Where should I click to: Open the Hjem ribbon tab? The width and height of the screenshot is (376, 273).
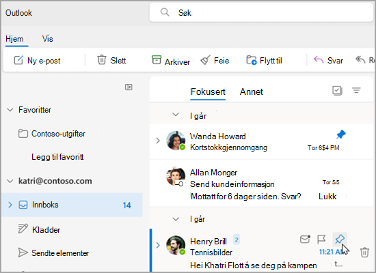[x=14, y=39]
